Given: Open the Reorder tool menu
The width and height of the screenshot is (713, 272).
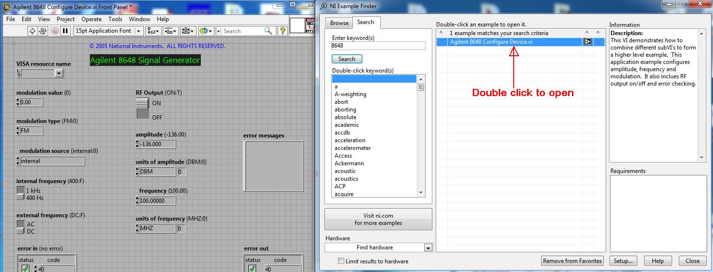Looking at the screenshot, I should coord(206,31).
